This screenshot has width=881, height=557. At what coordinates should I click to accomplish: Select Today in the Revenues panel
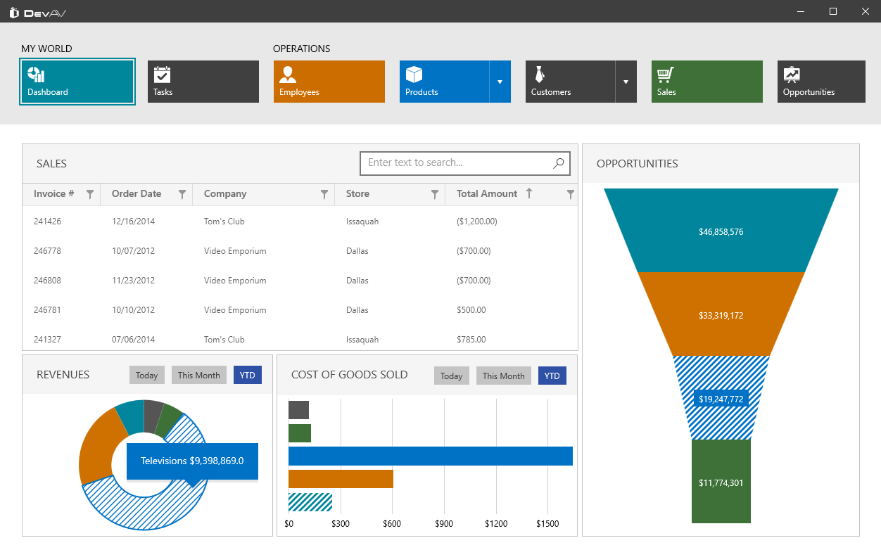146,376
